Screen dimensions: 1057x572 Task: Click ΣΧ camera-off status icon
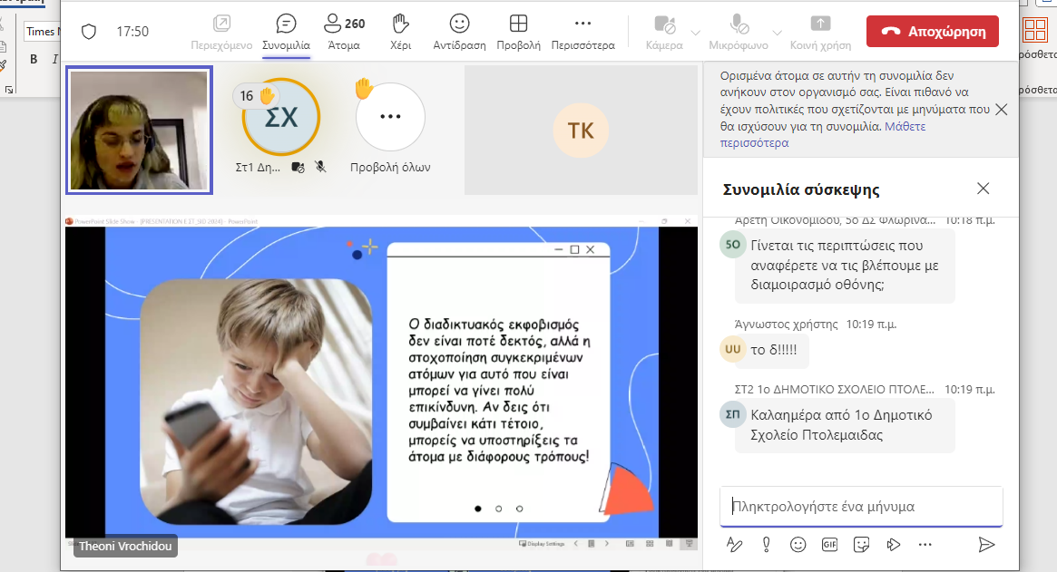pos(298,167)
